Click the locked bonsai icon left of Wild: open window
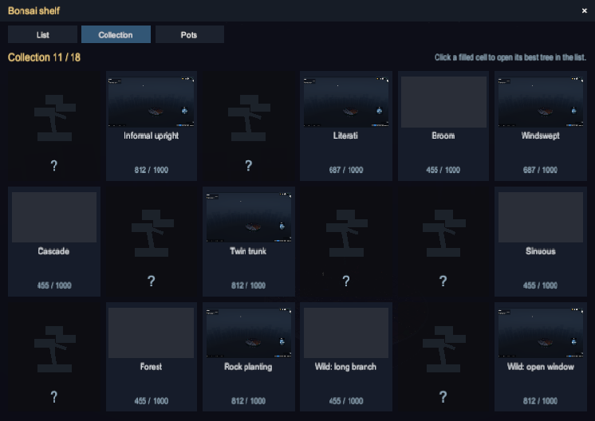595x421 pixels. point(443,349)
